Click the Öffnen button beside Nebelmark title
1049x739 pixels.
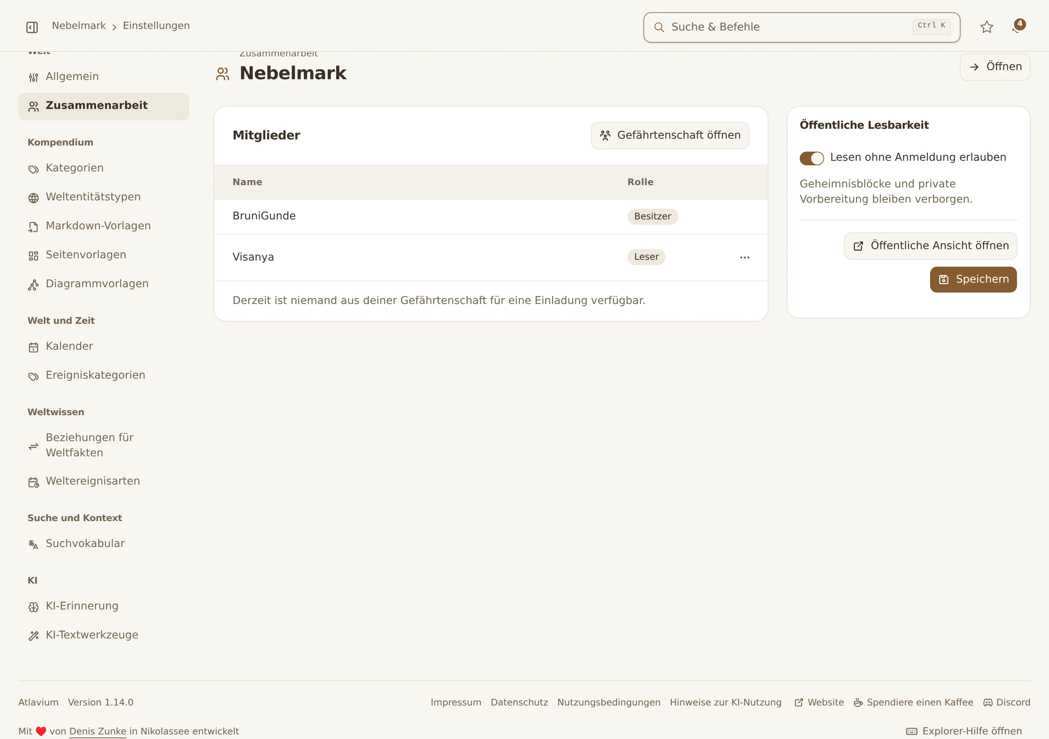pyautogui.click(x=994, y=67)
